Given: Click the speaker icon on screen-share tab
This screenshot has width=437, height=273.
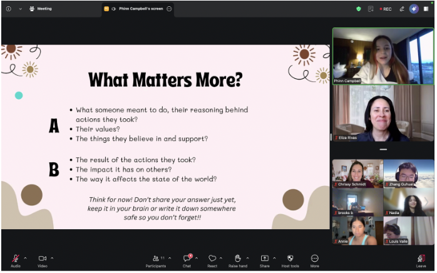Looking at the screenshot, I should (114, 9).
